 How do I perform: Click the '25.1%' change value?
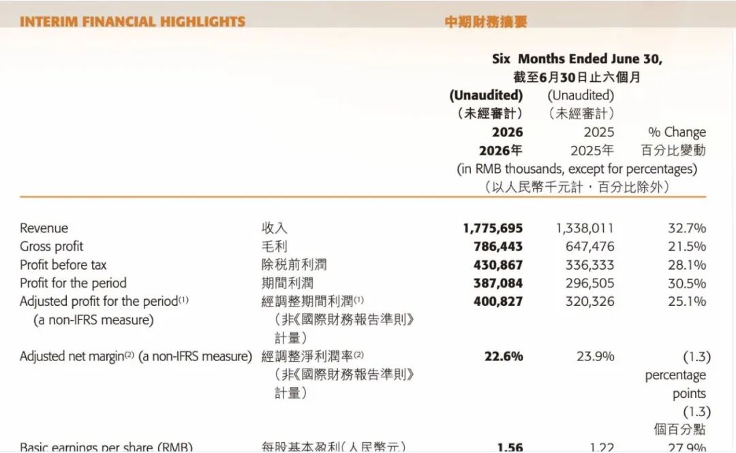point(687,301)
